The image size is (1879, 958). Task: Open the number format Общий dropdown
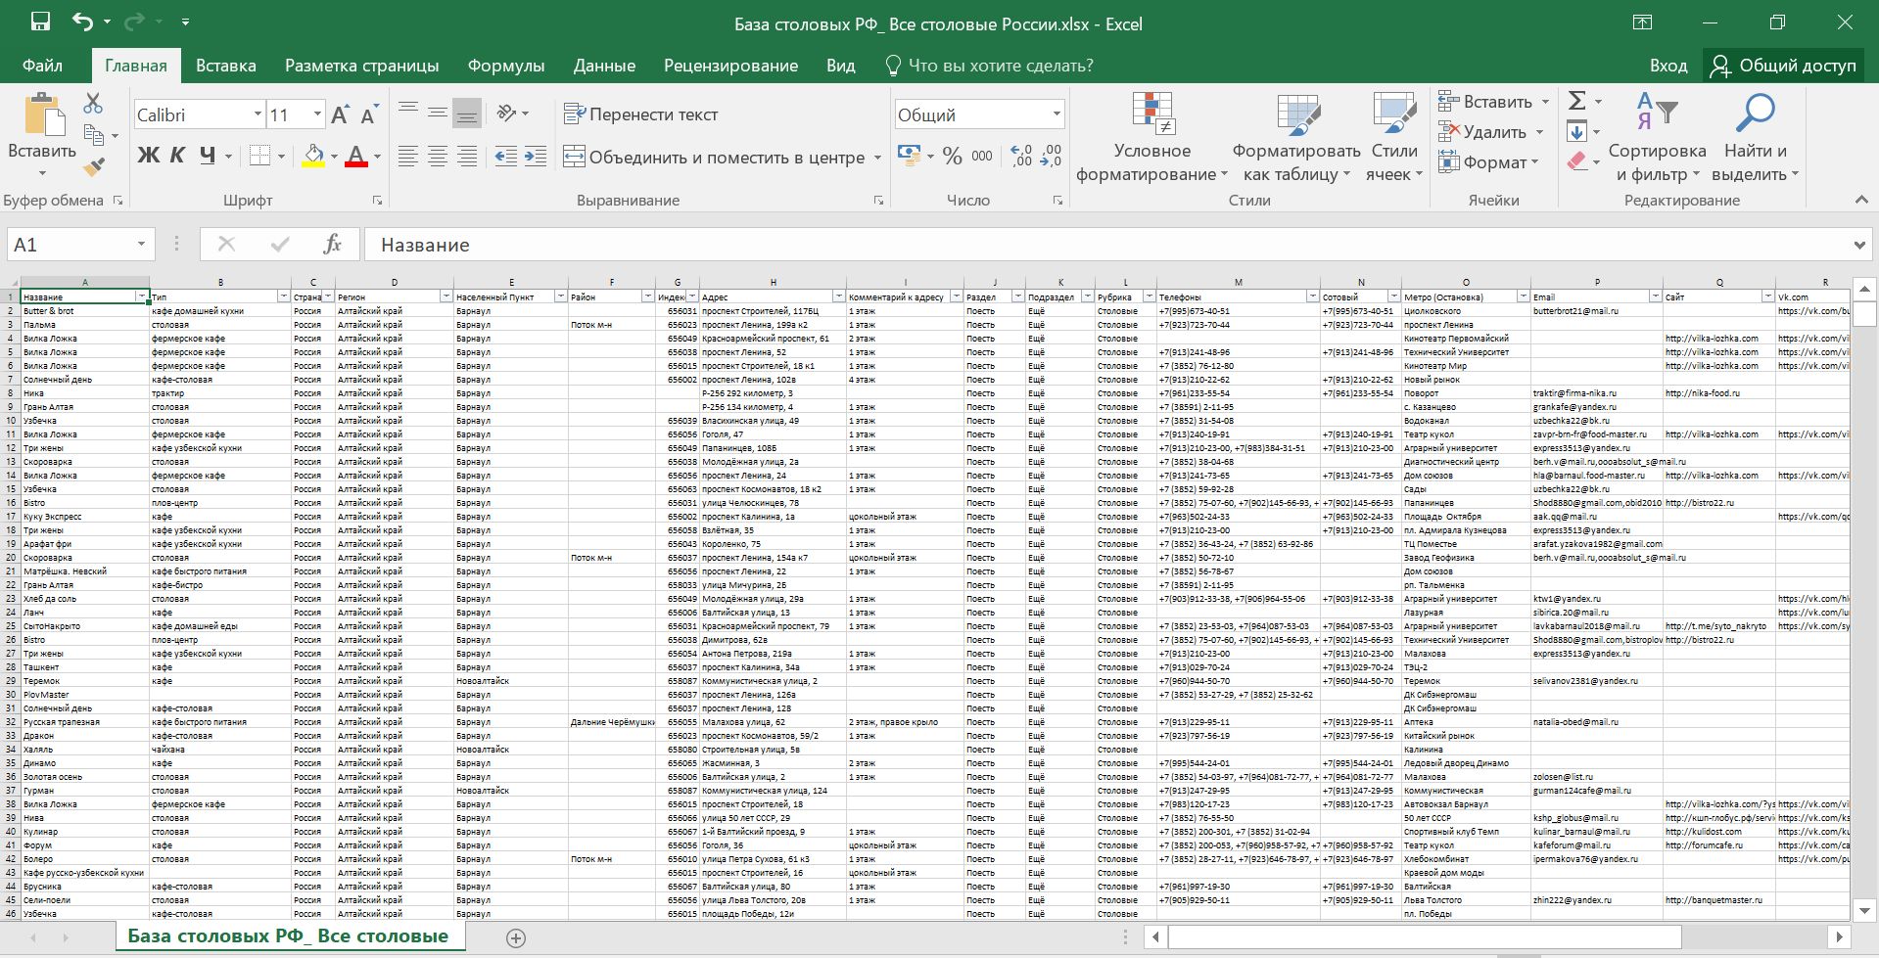(1057, 114)
